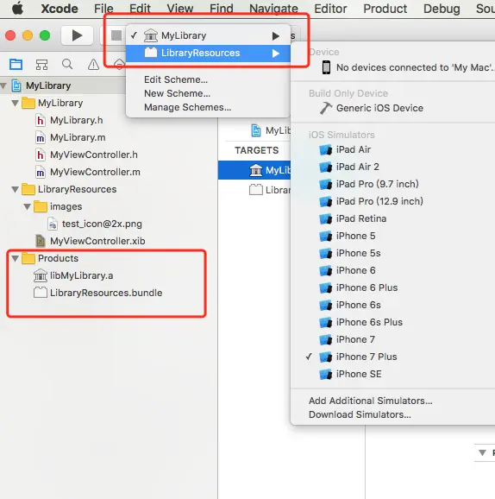Select iPhone 6 simulator
Screen dimensions: 495x499
pyautogui.click(x=393, y=270)
